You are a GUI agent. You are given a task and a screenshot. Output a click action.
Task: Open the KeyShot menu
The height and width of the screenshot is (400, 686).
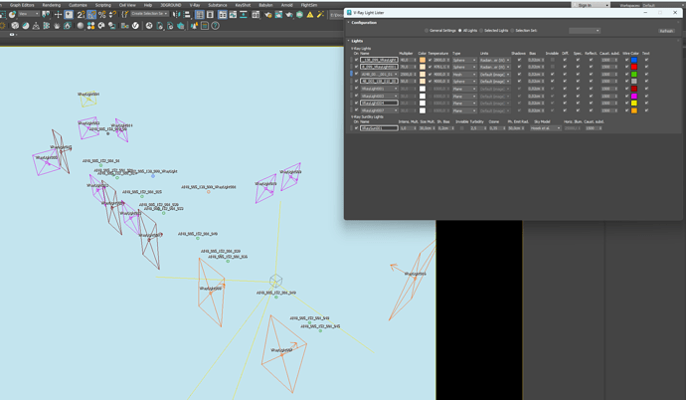[243, 5]
